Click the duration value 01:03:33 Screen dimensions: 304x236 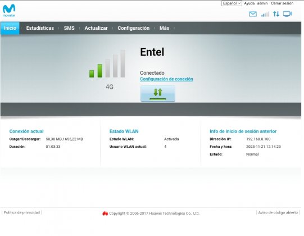pyautogui.click(x=53, y=147)
